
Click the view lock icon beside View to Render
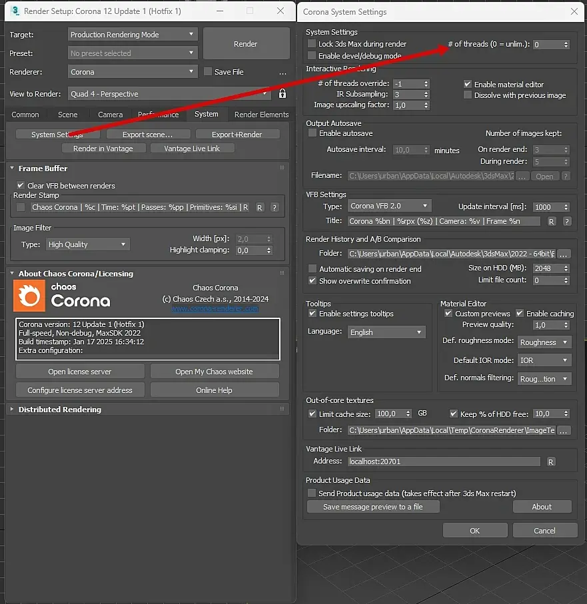click(x=282, y=94)
